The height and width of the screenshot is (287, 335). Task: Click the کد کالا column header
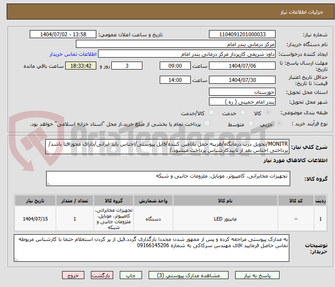pyautogui.click(x=296, y=201)
